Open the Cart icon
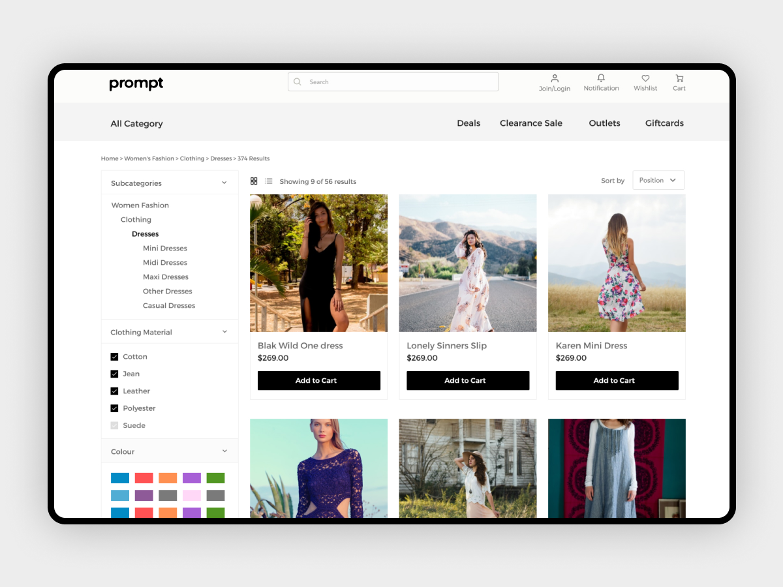Screen dimensions: 783x587 (x=679, y=78)
